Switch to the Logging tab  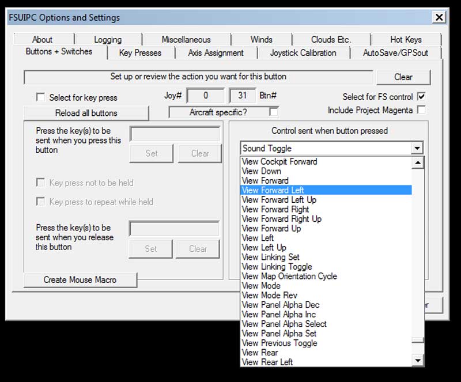pyautogui.click(x=108, y=39)
